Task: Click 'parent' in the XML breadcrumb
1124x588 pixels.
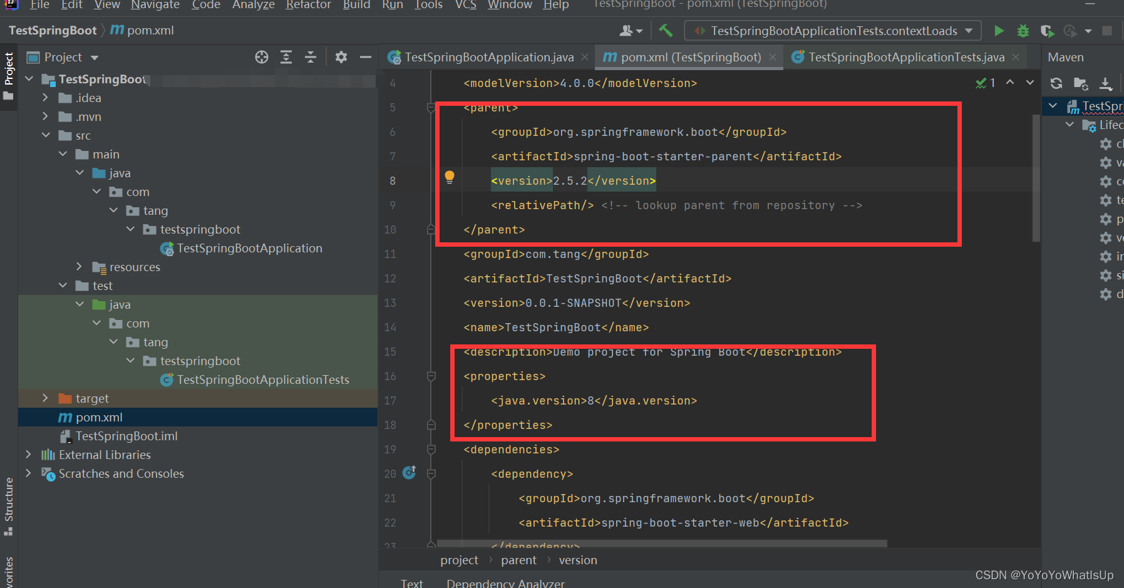Action: [518, 560]
